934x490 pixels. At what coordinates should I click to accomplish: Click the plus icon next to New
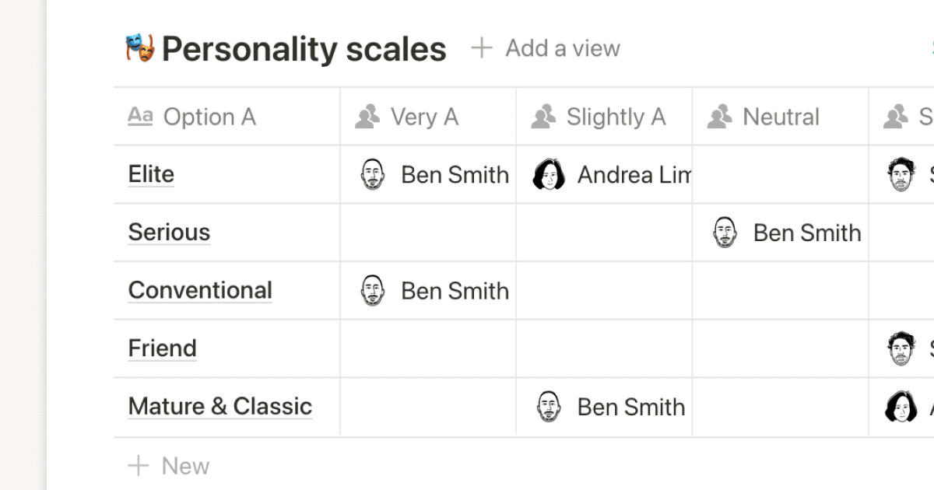coord(139,466)
